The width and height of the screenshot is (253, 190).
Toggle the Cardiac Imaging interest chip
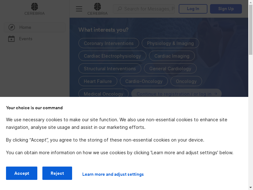pos(172,56)
